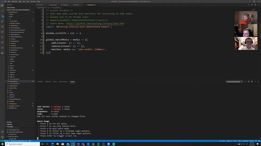Open LICENSE in the file tree
This screenshot has height=146, width=261.
[11, 101]
